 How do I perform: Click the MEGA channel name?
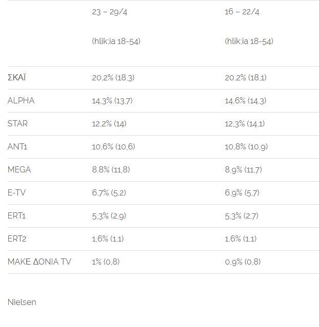(19, 169)
